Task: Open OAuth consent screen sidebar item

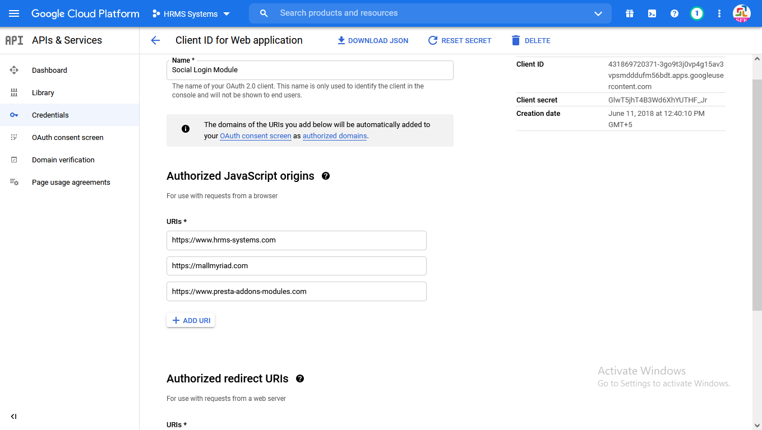Action: pos(70,137)
